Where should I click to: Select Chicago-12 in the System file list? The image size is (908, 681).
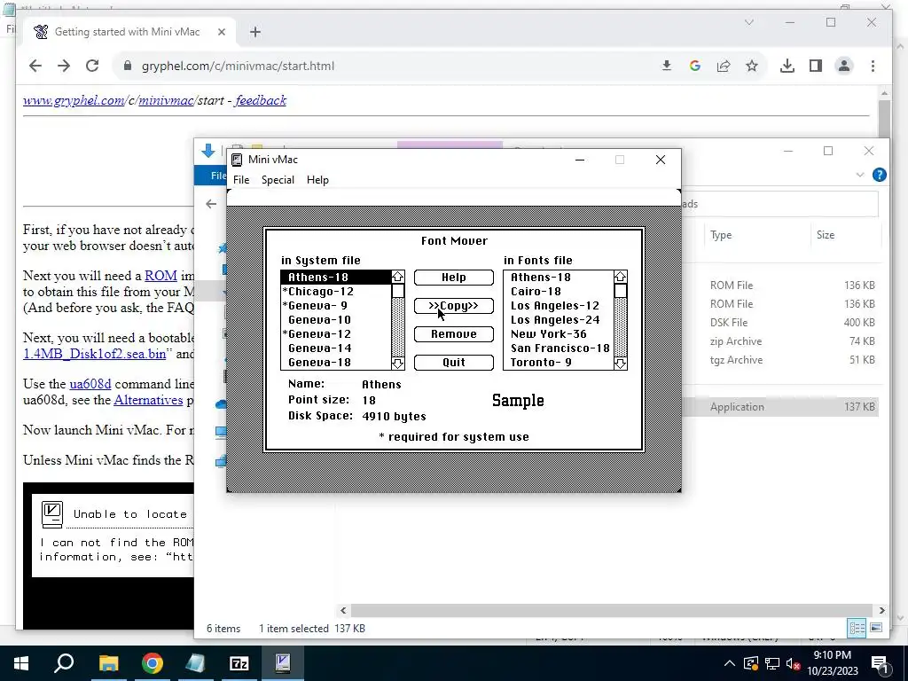point(336,291)
